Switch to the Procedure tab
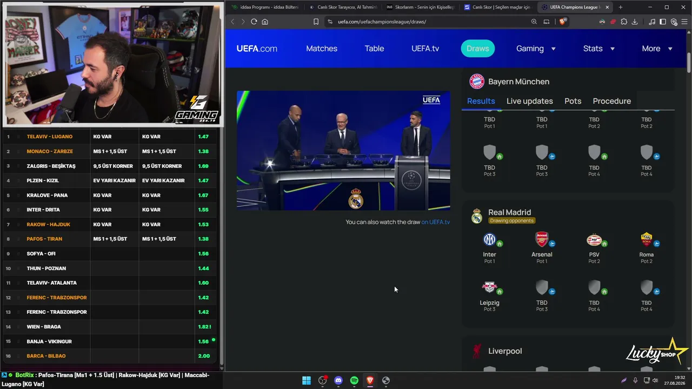 (612, 101)
